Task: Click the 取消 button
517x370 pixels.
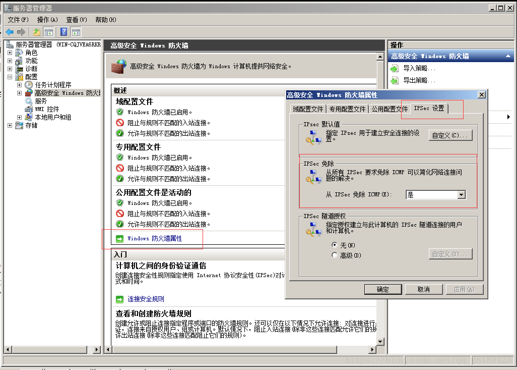Action: pos(423,289)
